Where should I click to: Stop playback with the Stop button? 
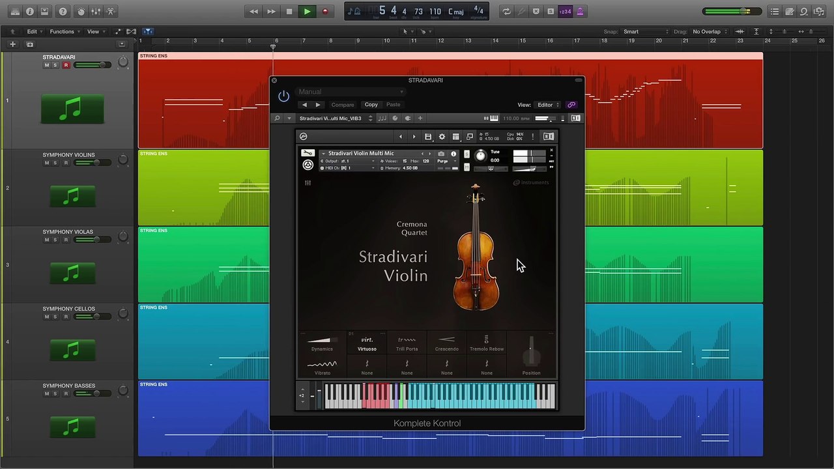click(x=289, y=11)
